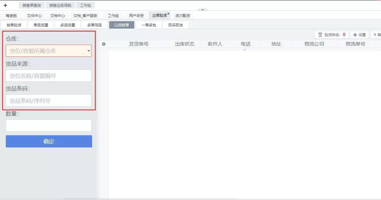Open the table column settings gear icon
The width and height of the screenshot is (381, 200).
104,44
